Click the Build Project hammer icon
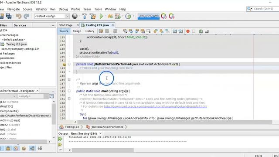 [85, 16]
